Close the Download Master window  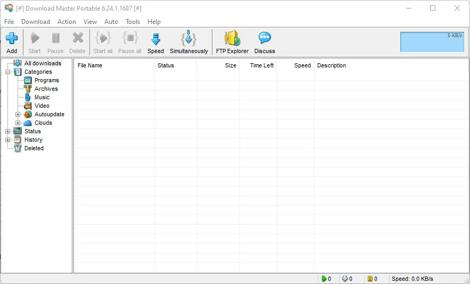coord(457,8)
